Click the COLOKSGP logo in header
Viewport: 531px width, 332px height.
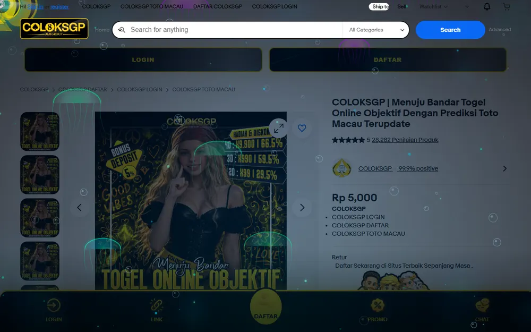click(x=54, y=29)
